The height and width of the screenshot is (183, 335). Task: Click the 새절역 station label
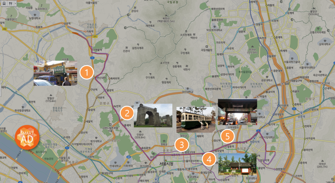click(89, 121)
